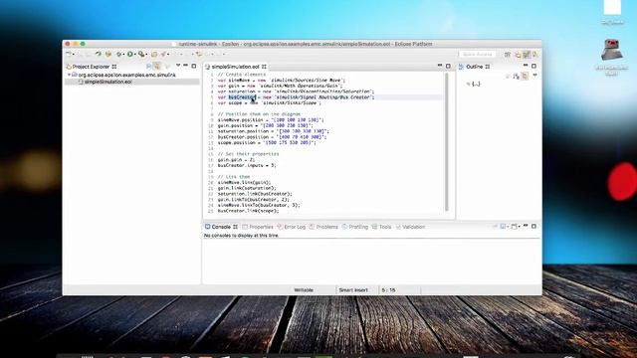Click Collapse All icon in Project Explorer
This screenshot has width=637, height=358.
tap(148, 67)
